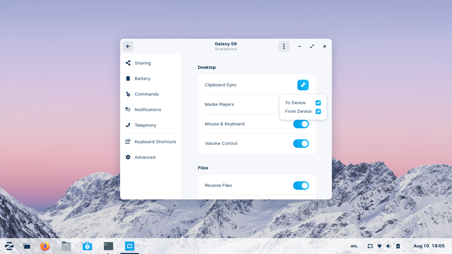Image resolution: width=452 pixels, height=254 pixels.
Task: Toggle the Mouse & Keyboard switch
Action: (x=301, y=124)
